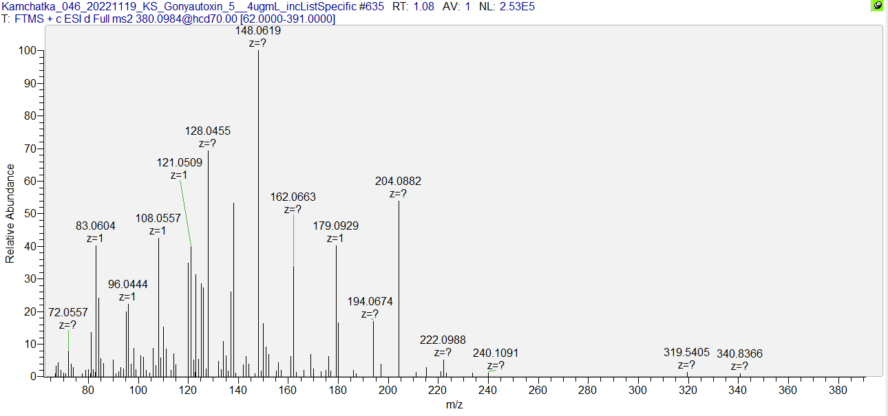Select the 319.5405 peak label
Viewport: 888px width, 416px height.
pos(686,353)
